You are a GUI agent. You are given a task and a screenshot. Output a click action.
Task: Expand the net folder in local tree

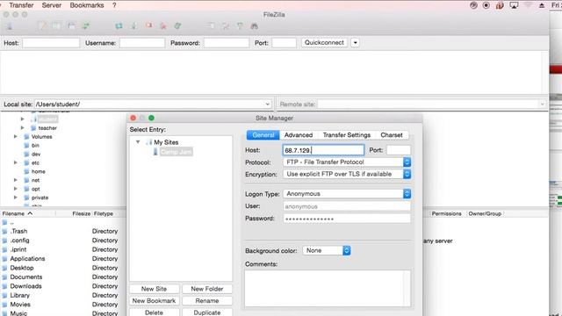tap(16, 180)
